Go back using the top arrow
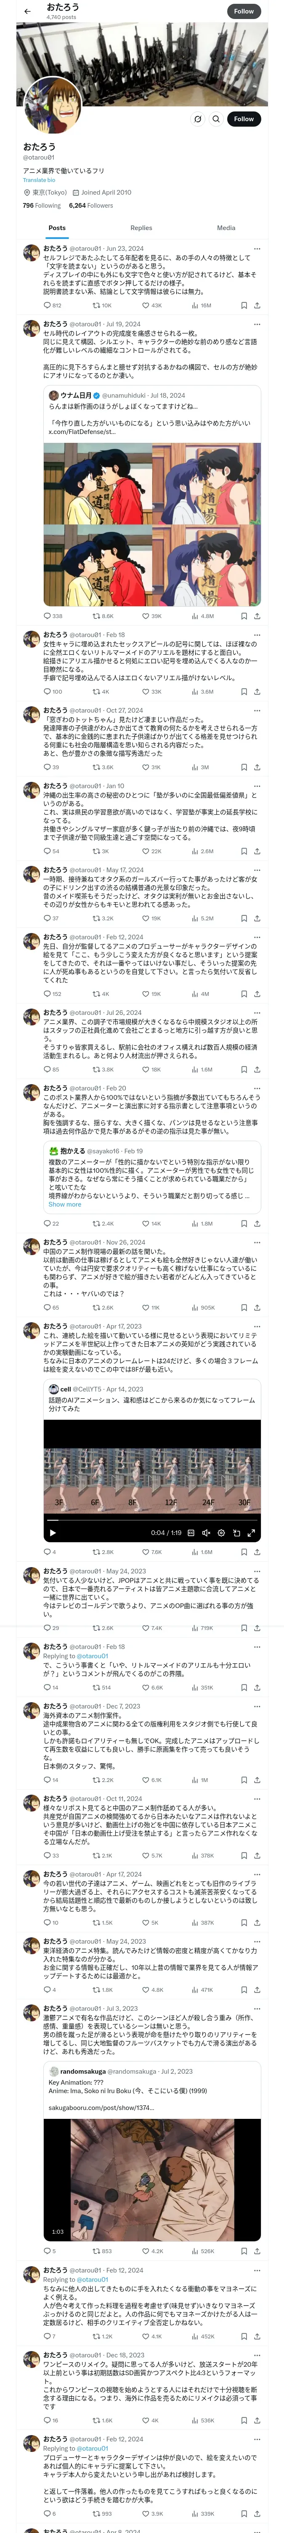Screen dimensions: 284x2533 (27, 11)
